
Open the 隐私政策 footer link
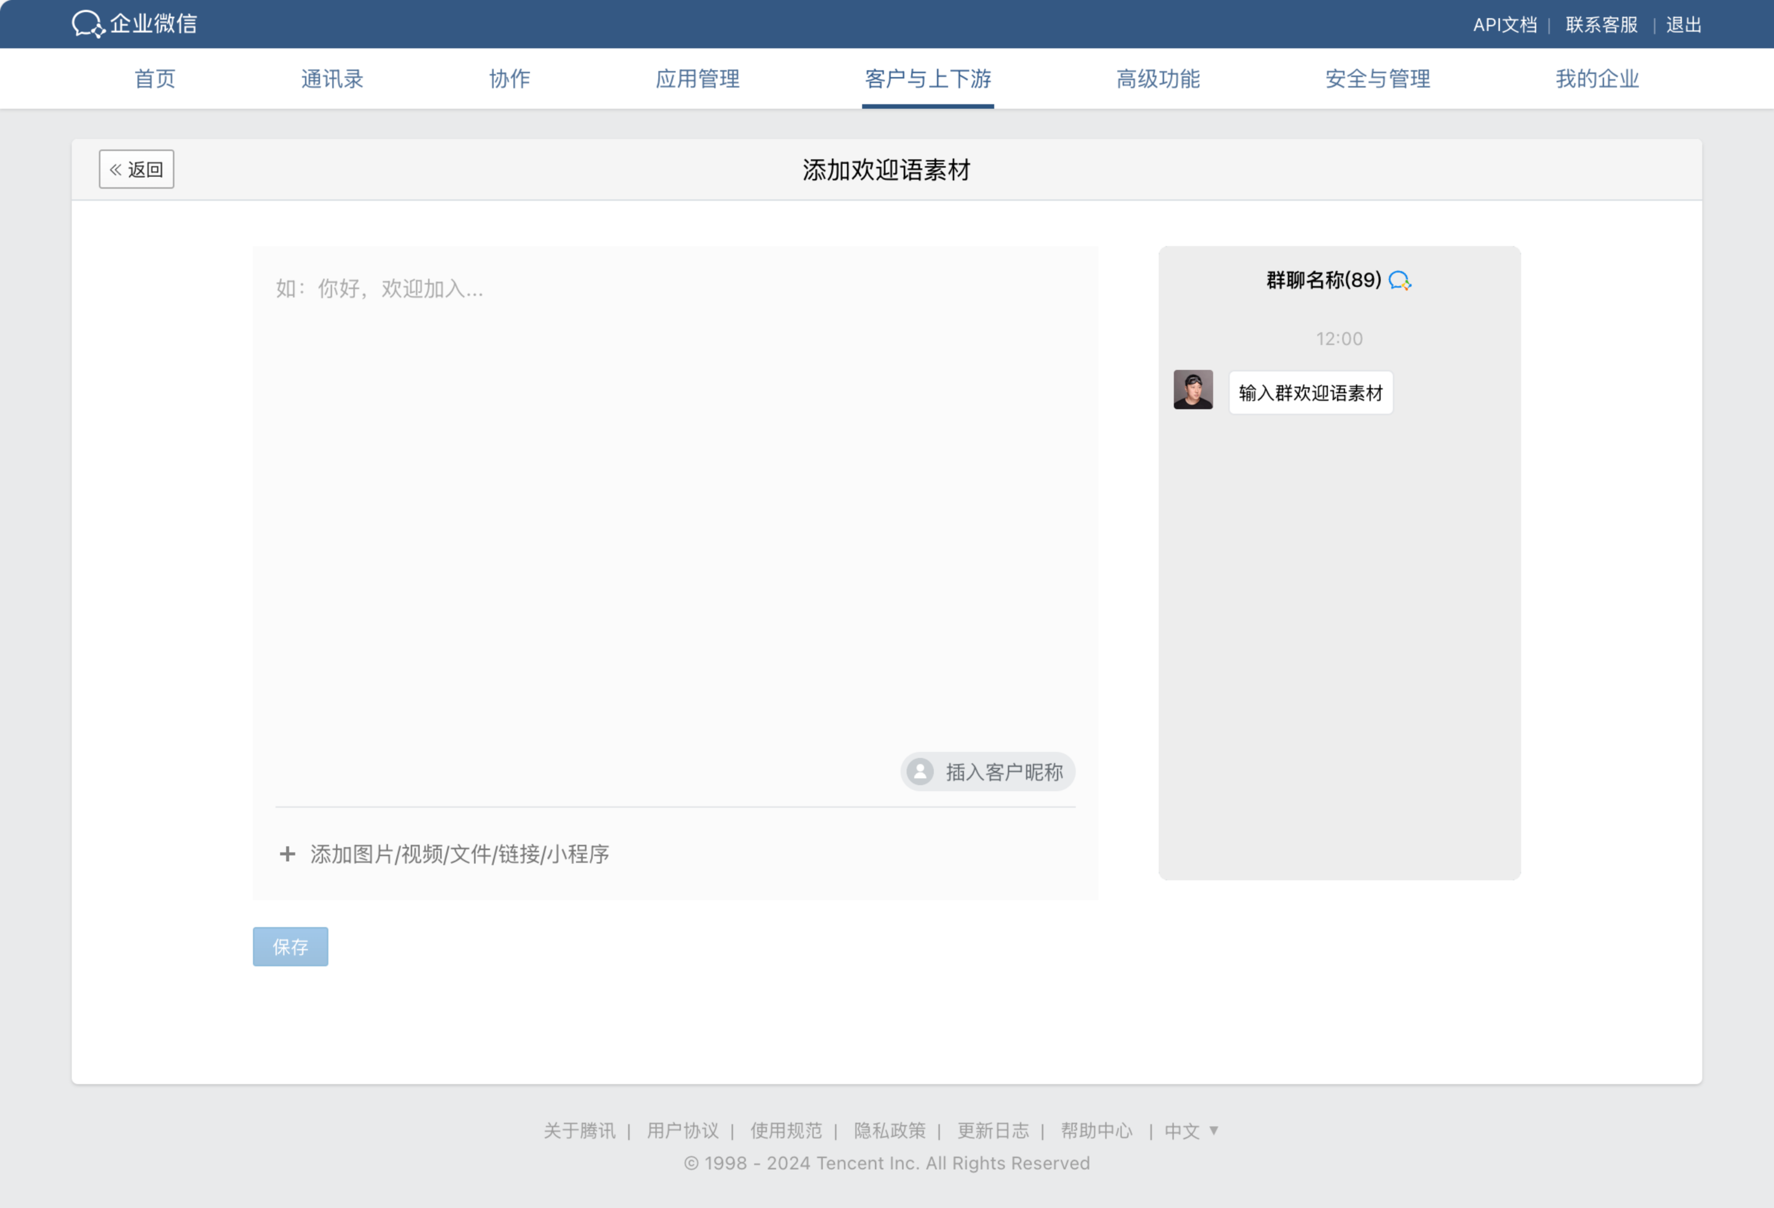[x=889, y=1130]
